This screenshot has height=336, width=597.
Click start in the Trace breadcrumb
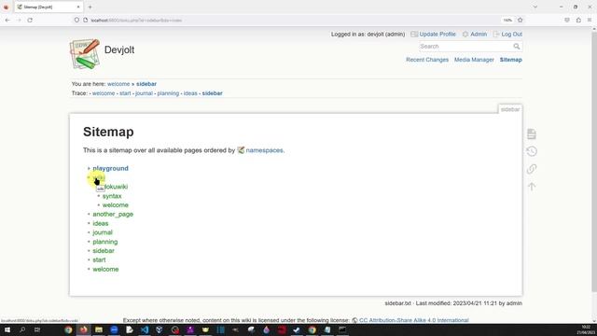coord(125,93)
